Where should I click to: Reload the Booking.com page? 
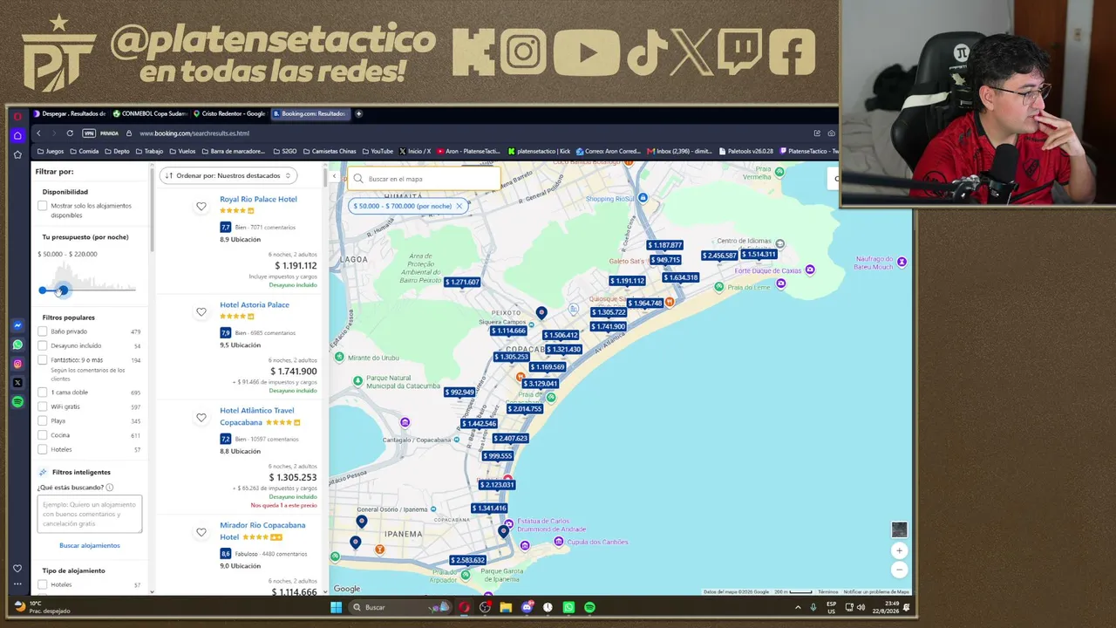(x=70, y=133)
